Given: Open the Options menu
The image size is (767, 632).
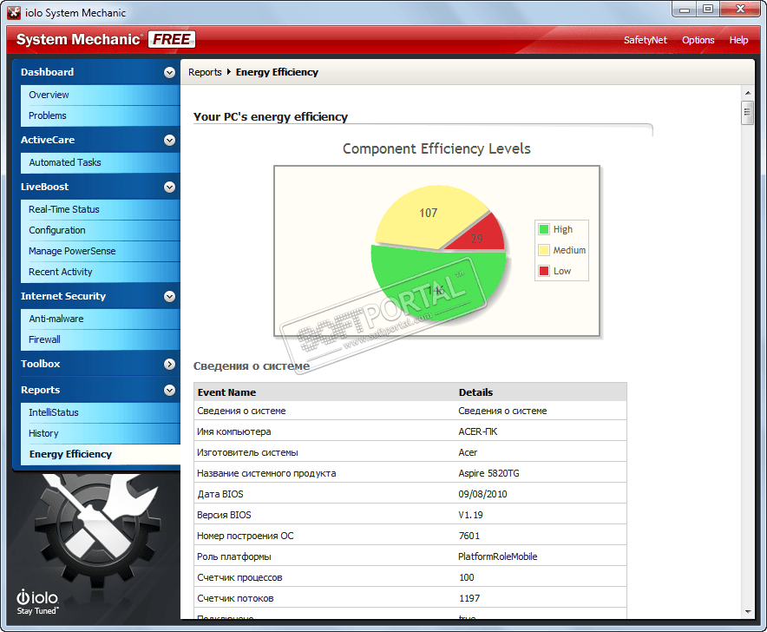Looking at the screenshot, I should (x=698, y=40).
